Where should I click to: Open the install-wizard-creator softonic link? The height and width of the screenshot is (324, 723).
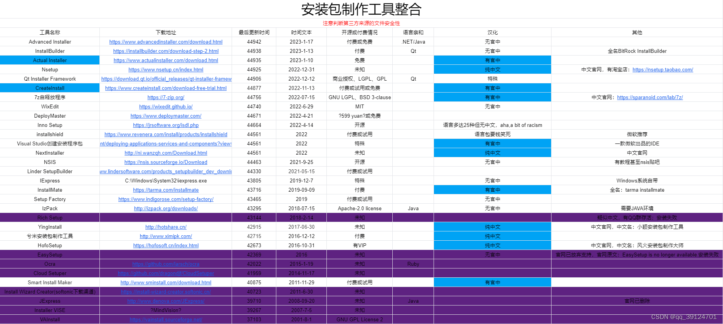pyautogui.click(x=166, y=292)
